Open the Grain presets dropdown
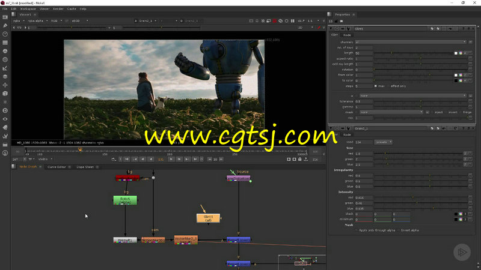Image resolution: width=481 pixels, height=270 pixels. [x=383, y=142]
